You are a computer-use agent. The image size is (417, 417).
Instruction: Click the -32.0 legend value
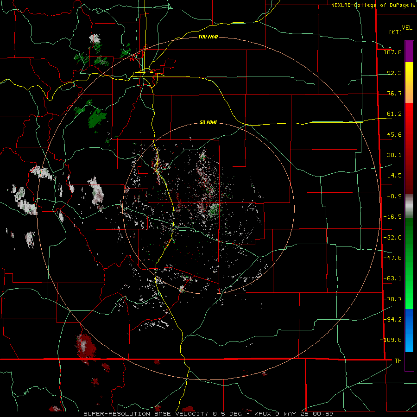click(x=392, y=238)
